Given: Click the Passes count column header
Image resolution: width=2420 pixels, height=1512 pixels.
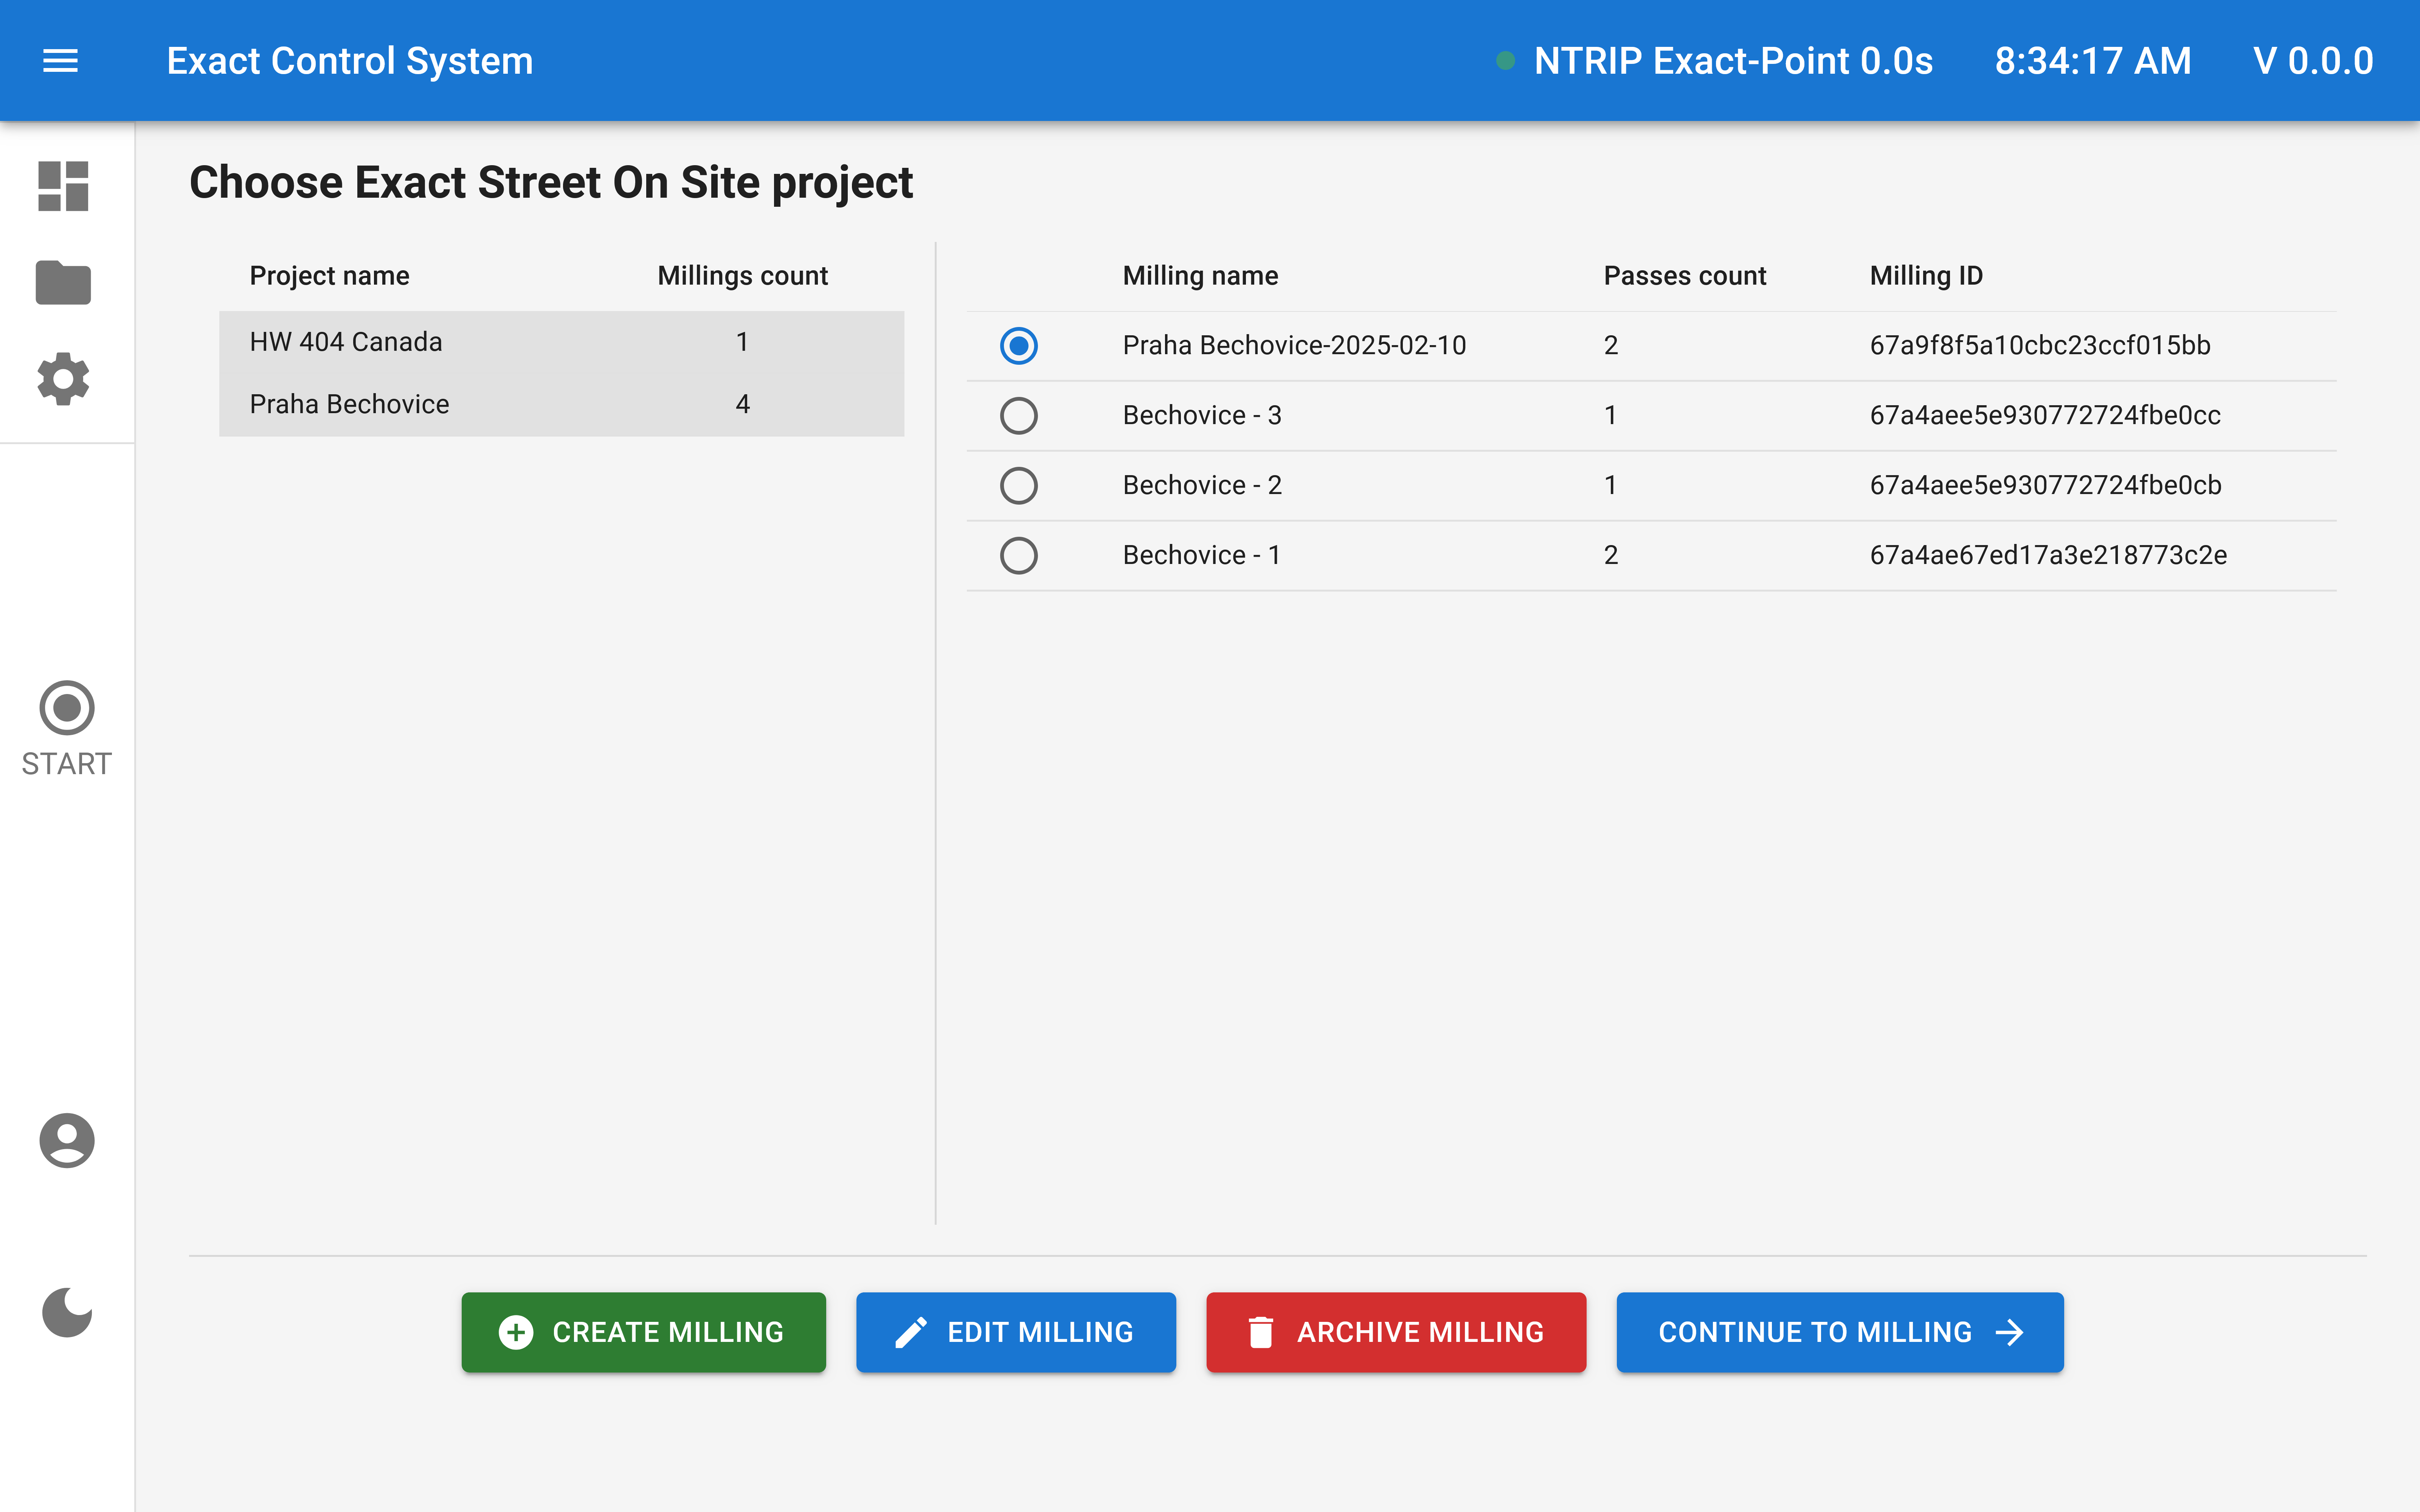Looking at the screenshot, I should [1684, 275].
